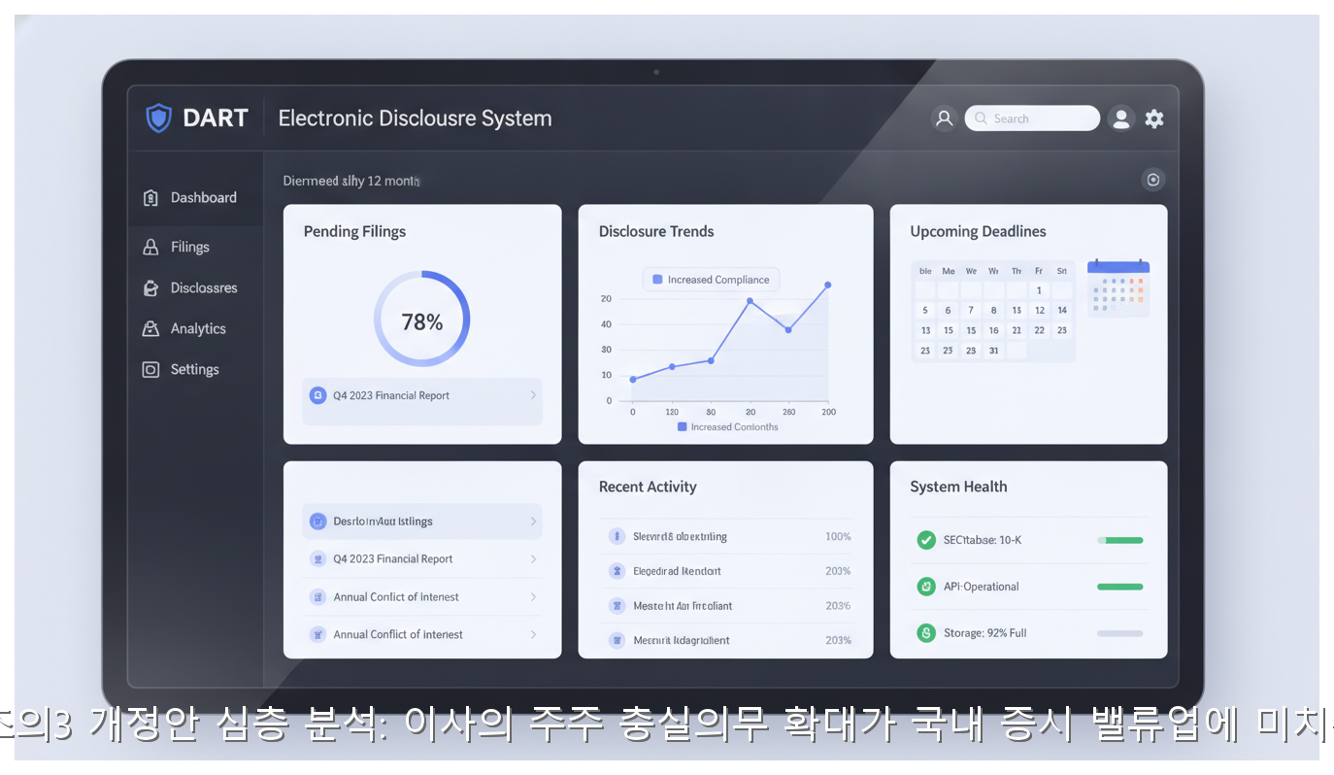This screenshot has height=775, width=1334.
Task: Click the Slevvrd8 olbextrting activity icon
Action: click(x=616, y=536)
